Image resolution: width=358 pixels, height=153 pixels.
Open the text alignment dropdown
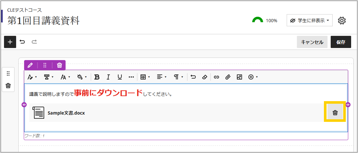pyautogui.click(x=162, y=77)
